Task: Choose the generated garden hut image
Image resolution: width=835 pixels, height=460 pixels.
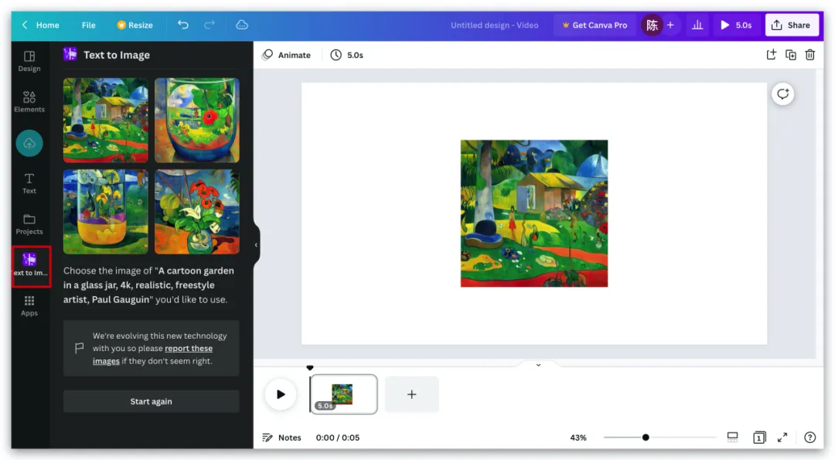Action: [x=105, y=121]
